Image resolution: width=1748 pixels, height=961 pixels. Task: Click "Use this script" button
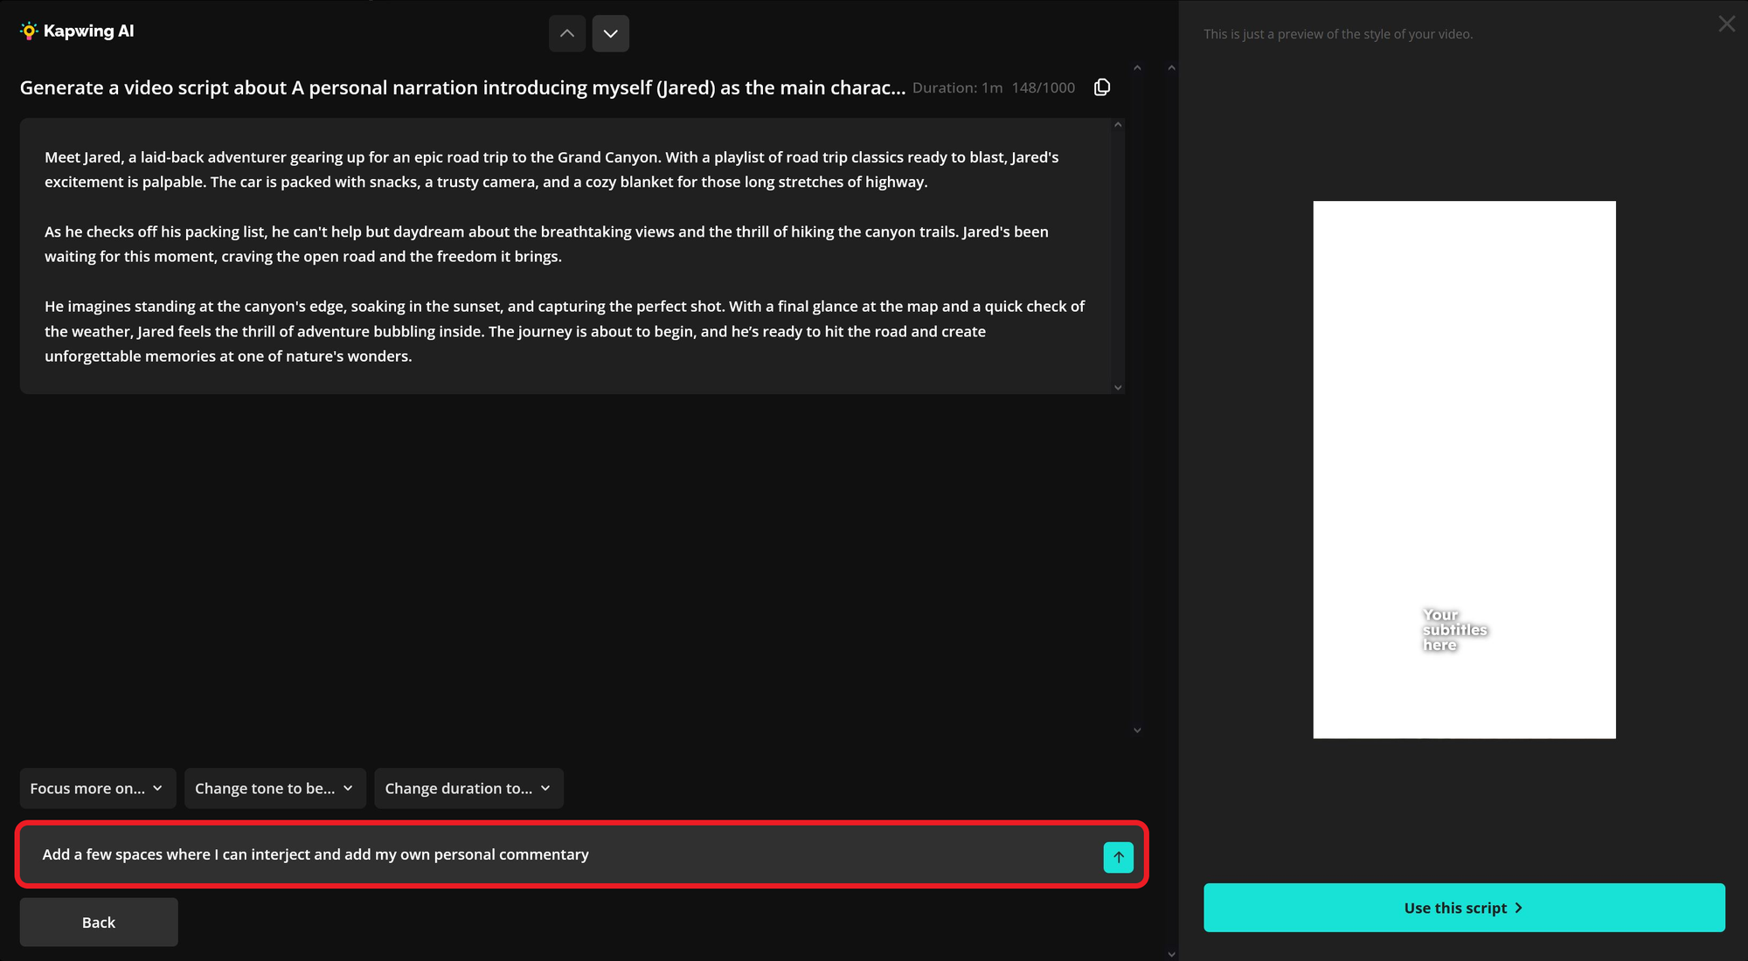point(1464,908)
